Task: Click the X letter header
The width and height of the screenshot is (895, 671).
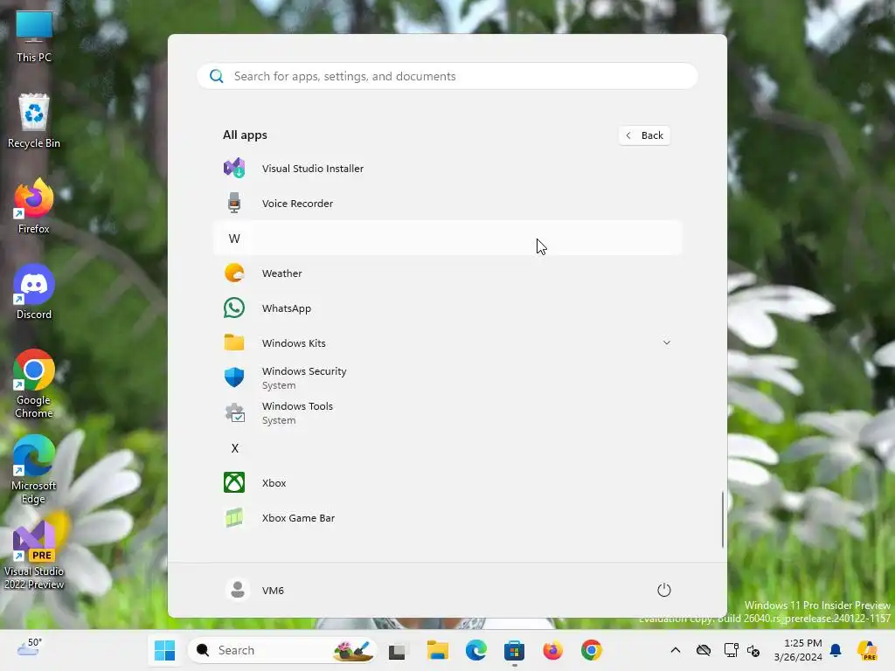Action: pos(447,448)
